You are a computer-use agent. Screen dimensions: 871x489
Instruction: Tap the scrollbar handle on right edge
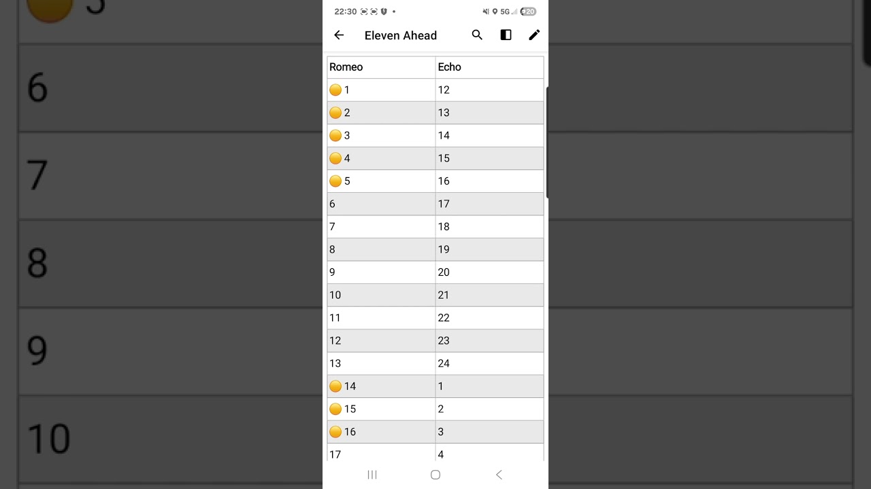click(x=546, y=141)
